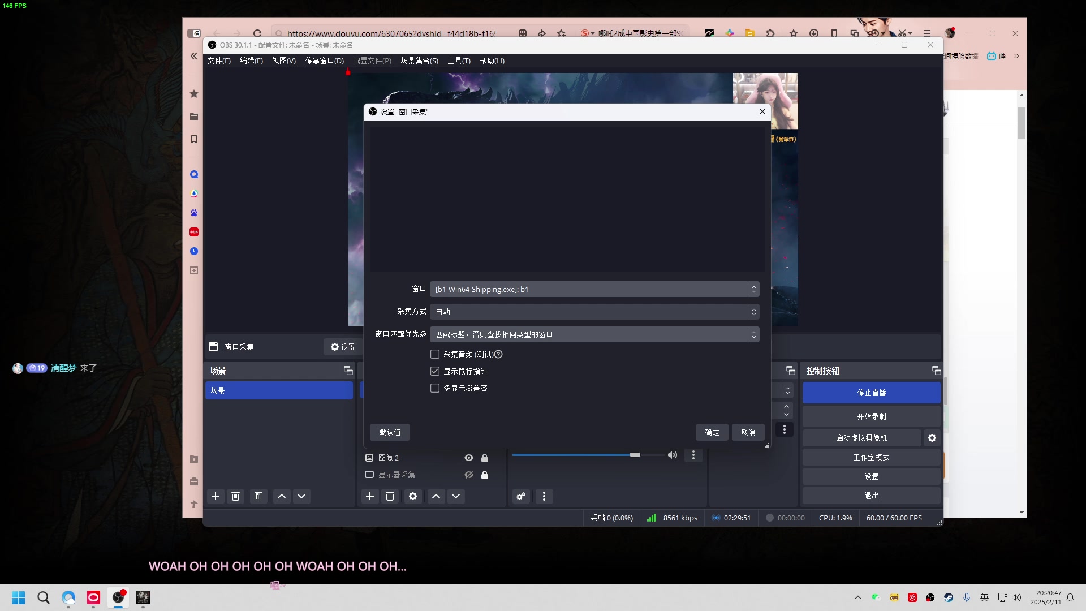Click 退出 to exit OBS

click(872, 496)
